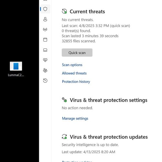
Task: Click the protection updates refresh icon
Action: point(64,137)
